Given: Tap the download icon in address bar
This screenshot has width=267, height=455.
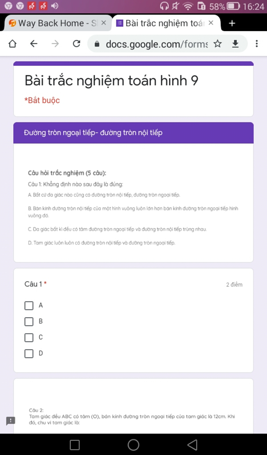Looking at the screenshot, I should [x=235, y=44].
